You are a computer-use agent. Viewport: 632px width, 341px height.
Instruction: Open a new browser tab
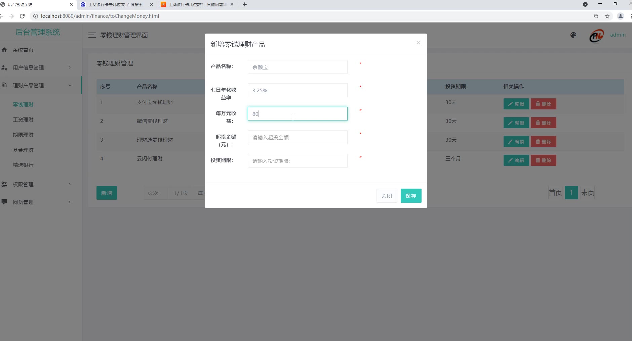(x=245, y=5)
